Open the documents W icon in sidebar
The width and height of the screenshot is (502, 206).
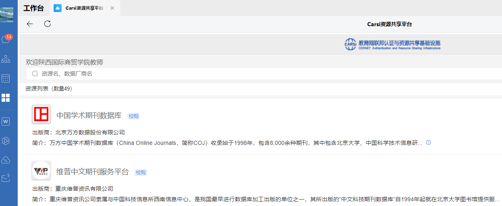pyautogui.click(x=6, y=122)
